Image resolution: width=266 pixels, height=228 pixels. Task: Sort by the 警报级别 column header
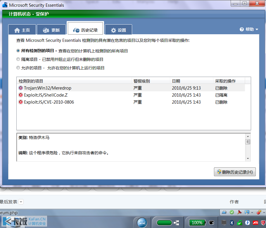click(151, 81)
